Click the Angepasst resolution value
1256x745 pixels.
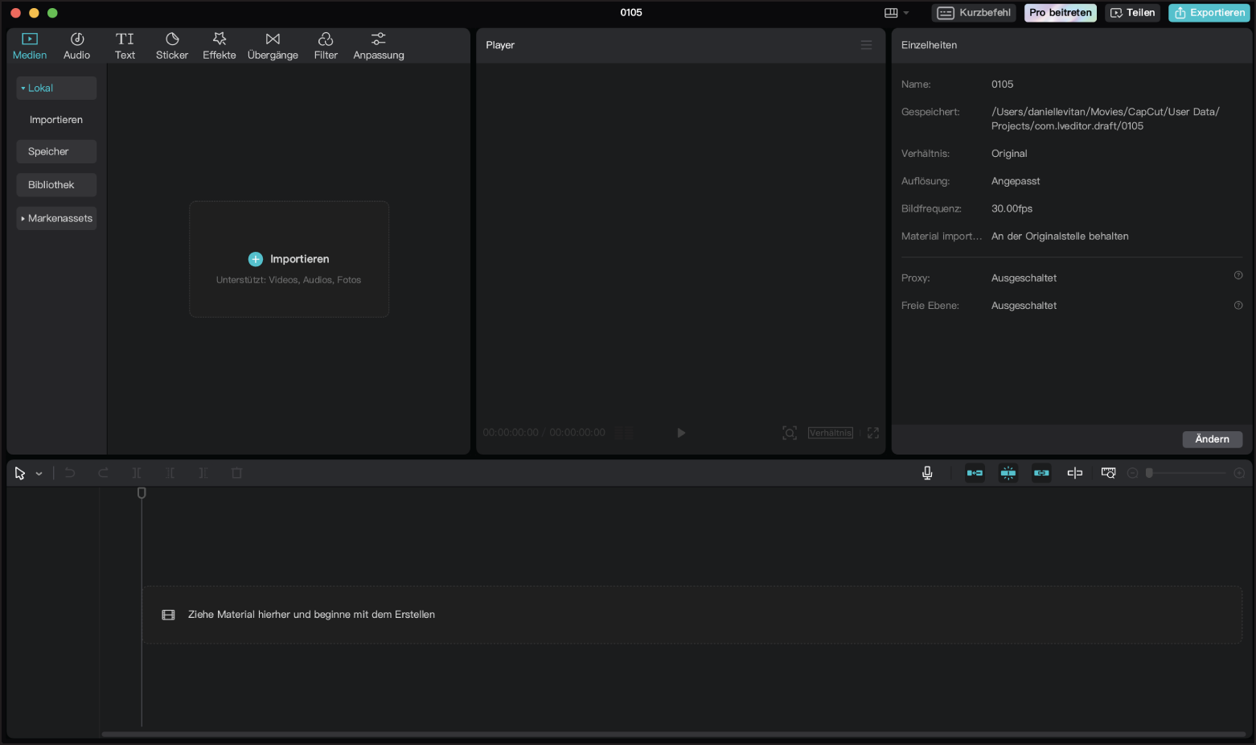(1016, 181)
